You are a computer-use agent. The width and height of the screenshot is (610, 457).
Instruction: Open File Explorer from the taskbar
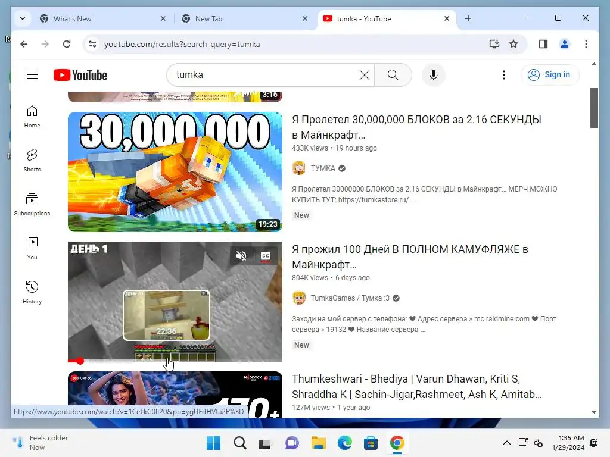pyautogui.click(x=319, y=443)
